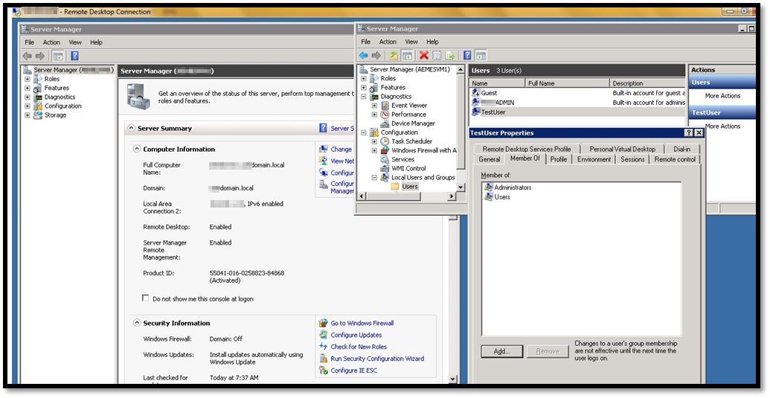Switch to the General tab in TestUser Properties

(x=490, y=159)
